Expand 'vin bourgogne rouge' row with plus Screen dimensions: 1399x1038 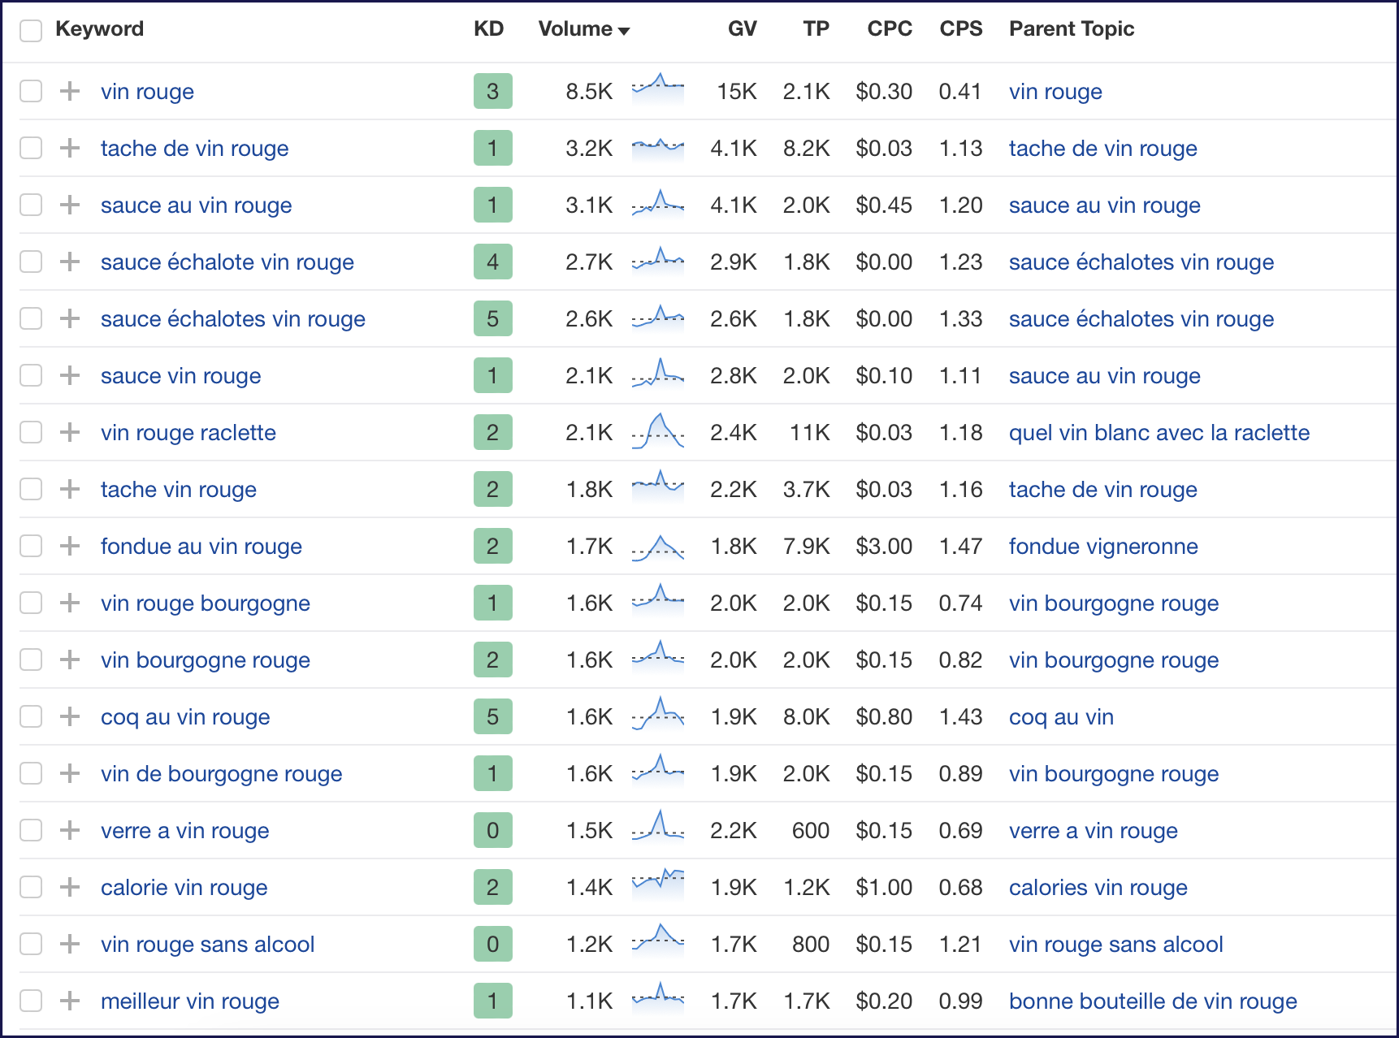point(70,660)
